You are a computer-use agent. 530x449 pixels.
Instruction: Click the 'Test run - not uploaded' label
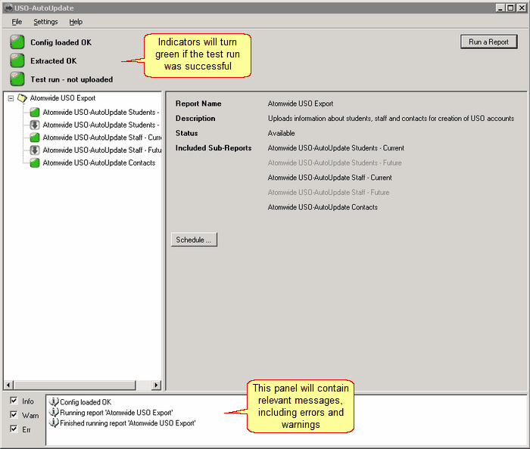[72, 79]
